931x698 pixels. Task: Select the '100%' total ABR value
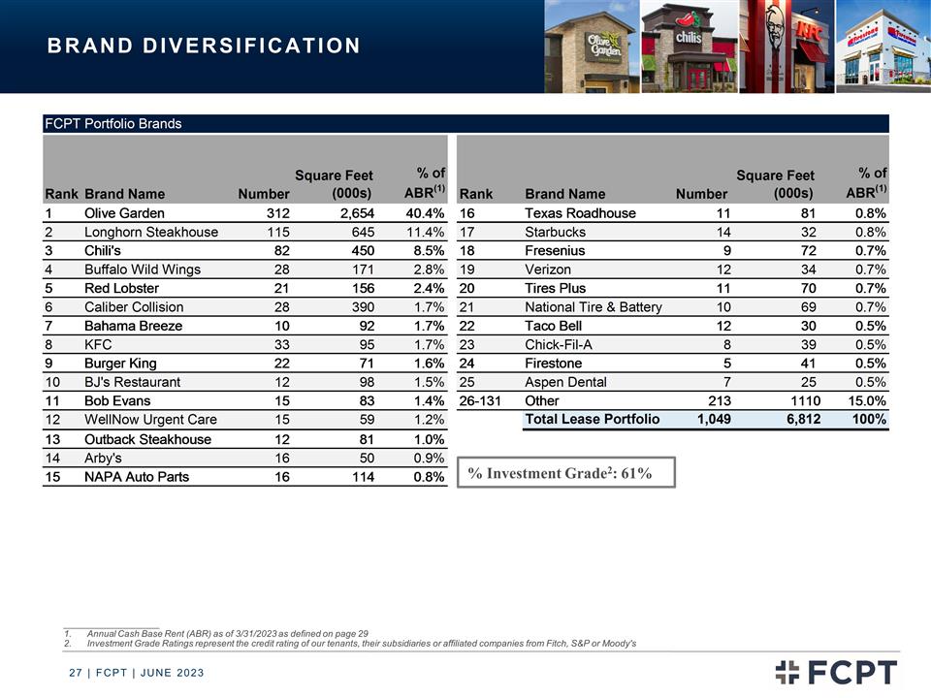point(869,419)
